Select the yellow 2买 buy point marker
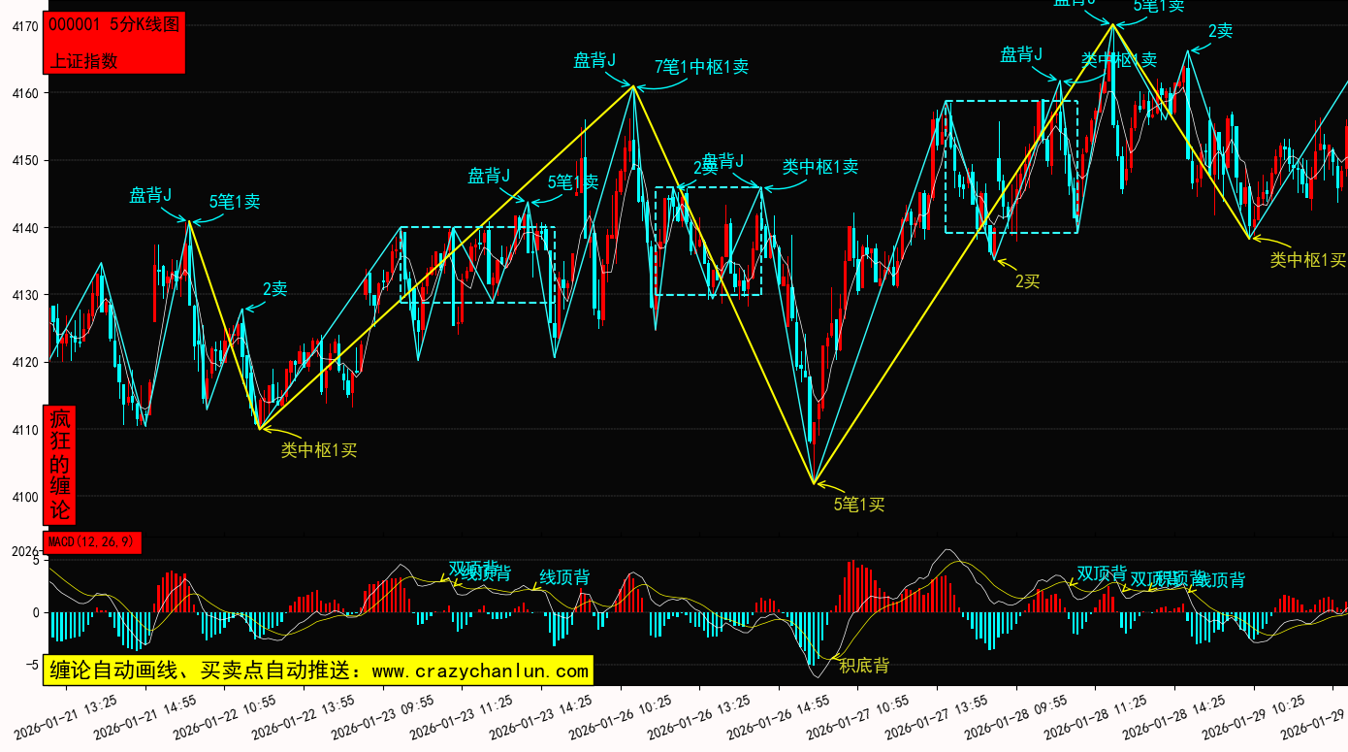 (1027, 281)
